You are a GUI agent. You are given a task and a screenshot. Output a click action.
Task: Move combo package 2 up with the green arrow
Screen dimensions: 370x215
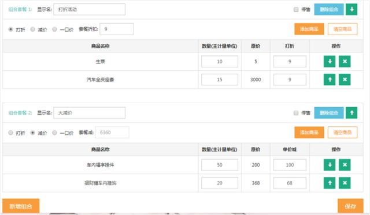[x=351, y=112]
